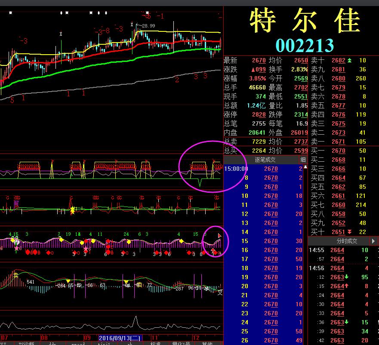This screenshot has height=345, width=379.
Task: Click the 量比 value 1.85
Action: point(302,105)
